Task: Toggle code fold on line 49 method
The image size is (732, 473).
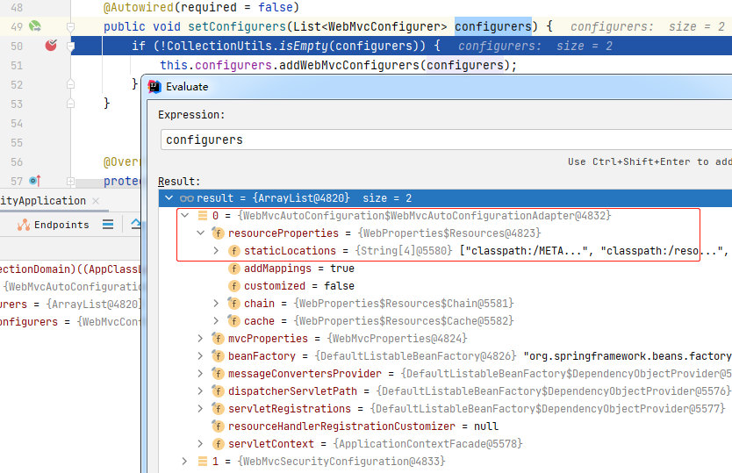Action: (x=70, y=26)
